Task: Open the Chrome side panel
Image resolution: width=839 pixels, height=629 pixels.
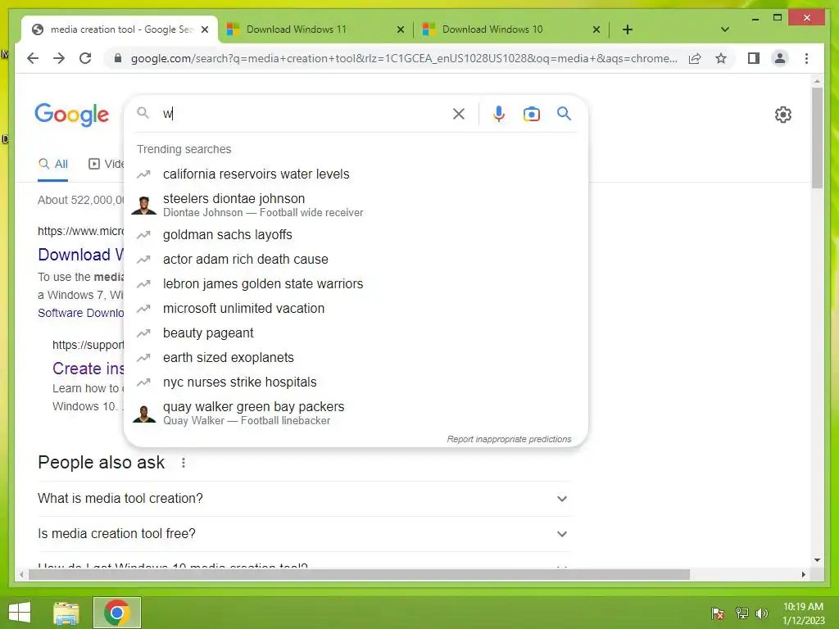Action: 754,58
